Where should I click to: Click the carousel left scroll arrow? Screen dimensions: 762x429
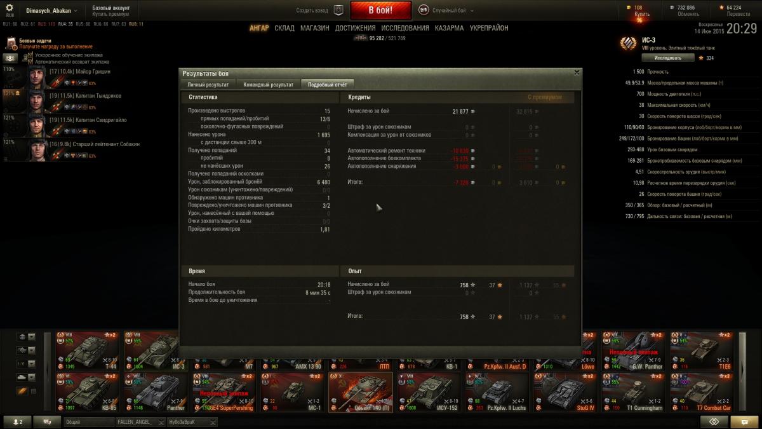pyautogui.click(x=48, y=371)
